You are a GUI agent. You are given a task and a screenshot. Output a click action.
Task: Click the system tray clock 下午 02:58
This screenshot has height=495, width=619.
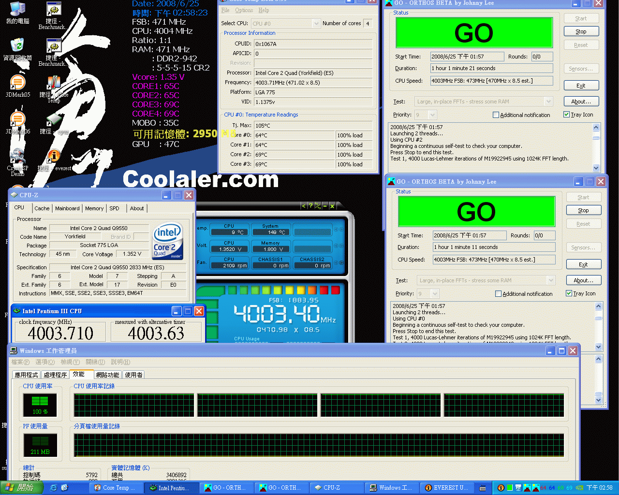click(x=599, y=488)
